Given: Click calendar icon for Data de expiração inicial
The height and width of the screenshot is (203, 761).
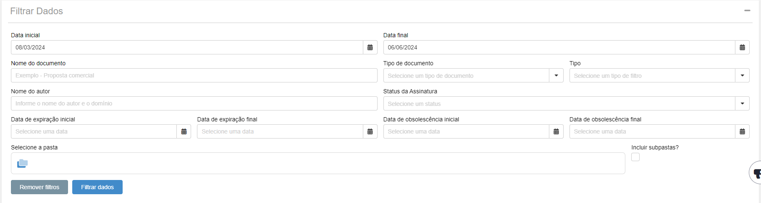Looking at the screenshot, I should coord(184,131).
